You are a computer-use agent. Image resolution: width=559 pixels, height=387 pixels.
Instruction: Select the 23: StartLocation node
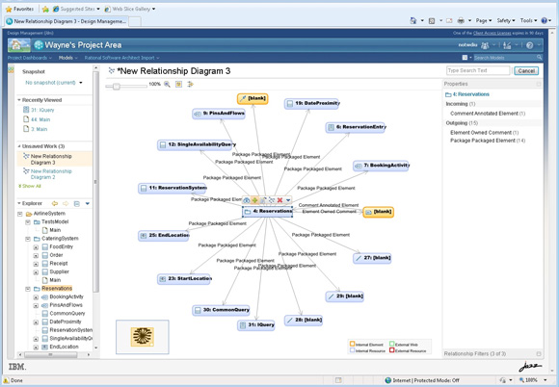184,279
